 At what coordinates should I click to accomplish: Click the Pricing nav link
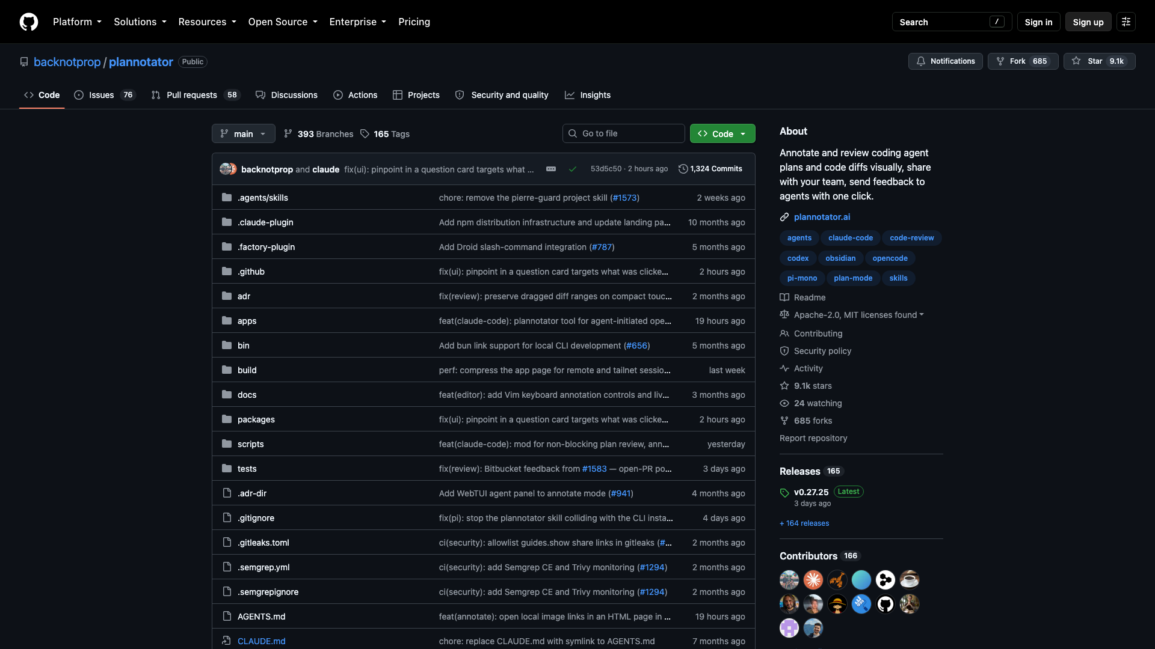point(414,22)
